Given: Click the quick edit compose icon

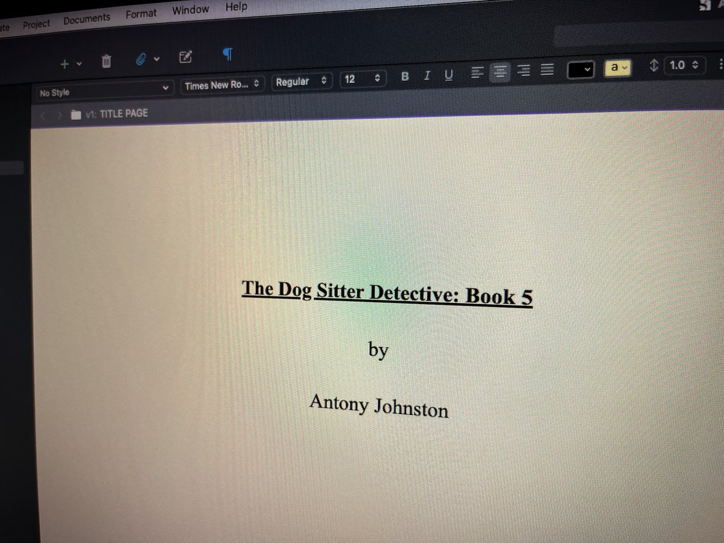Looking at the screenshot, I should click(186, 57).
